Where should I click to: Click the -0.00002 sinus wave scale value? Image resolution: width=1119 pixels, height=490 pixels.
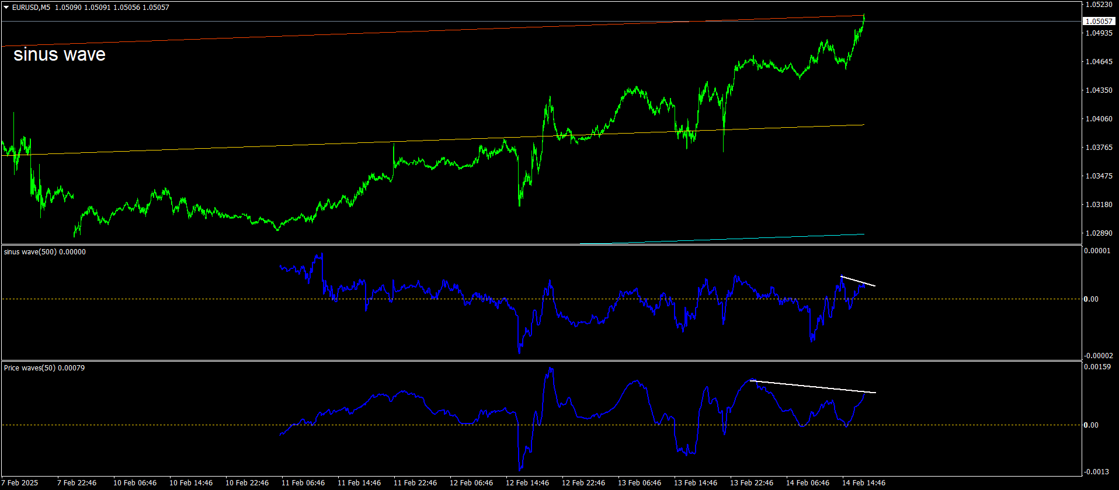pyautogui.click(x=1099, y=356)
